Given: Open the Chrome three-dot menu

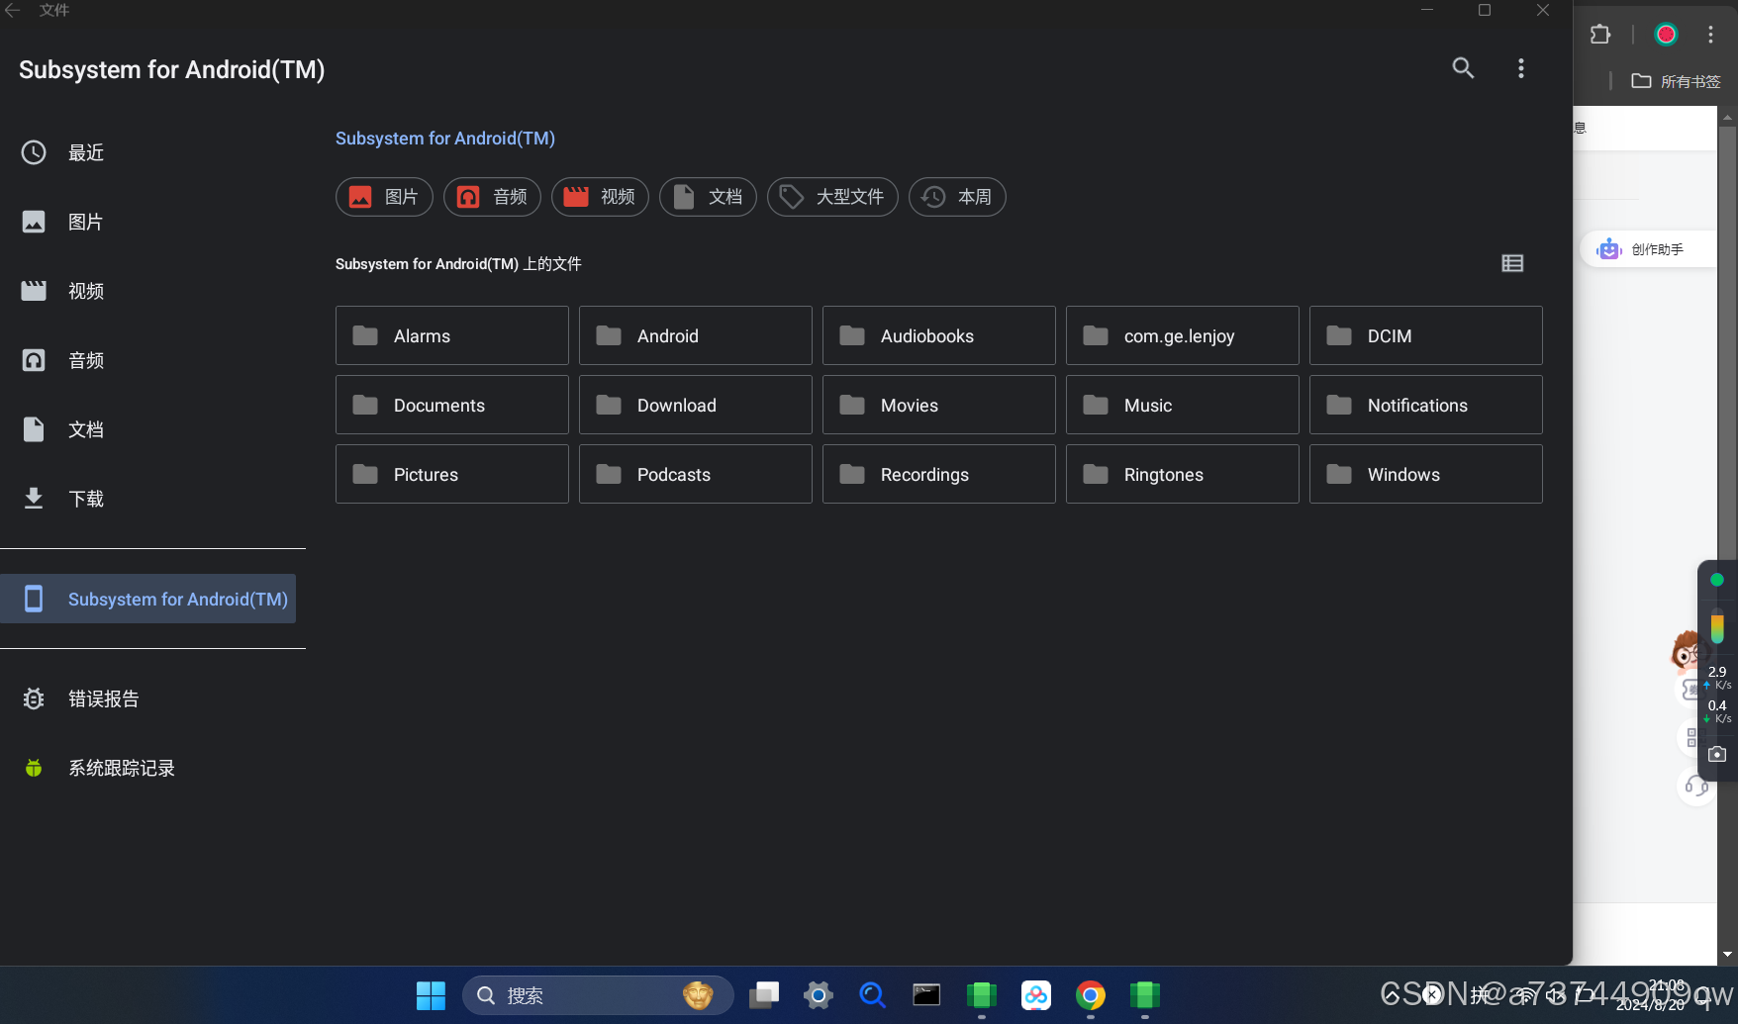Looking at the screenshot, I should 1710,35.
